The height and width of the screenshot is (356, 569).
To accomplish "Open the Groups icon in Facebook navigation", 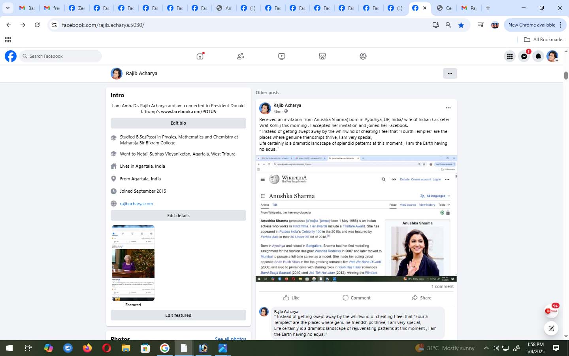I will [x=363, y=56].
